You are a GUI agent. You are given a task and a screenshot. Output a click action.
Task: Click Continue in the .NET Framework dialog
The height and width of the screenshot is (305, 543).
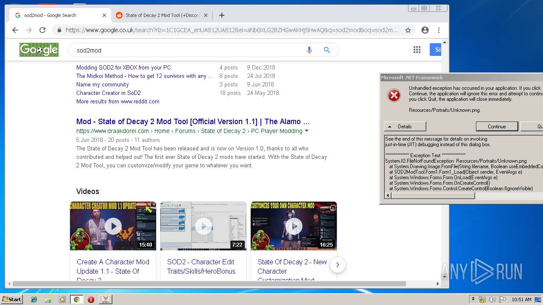tap(497, 126)
